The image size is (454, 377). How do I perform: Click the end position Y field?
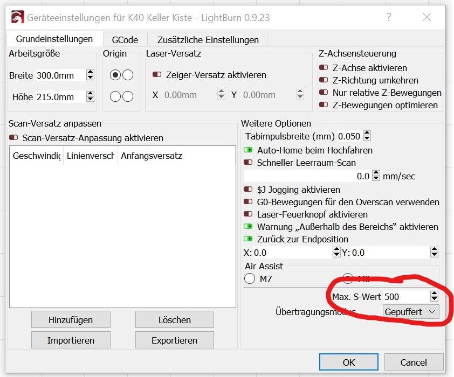tap(390, 253)
